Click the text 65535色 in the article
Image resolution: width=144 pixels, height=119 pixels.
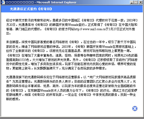[x=24, y=60]
